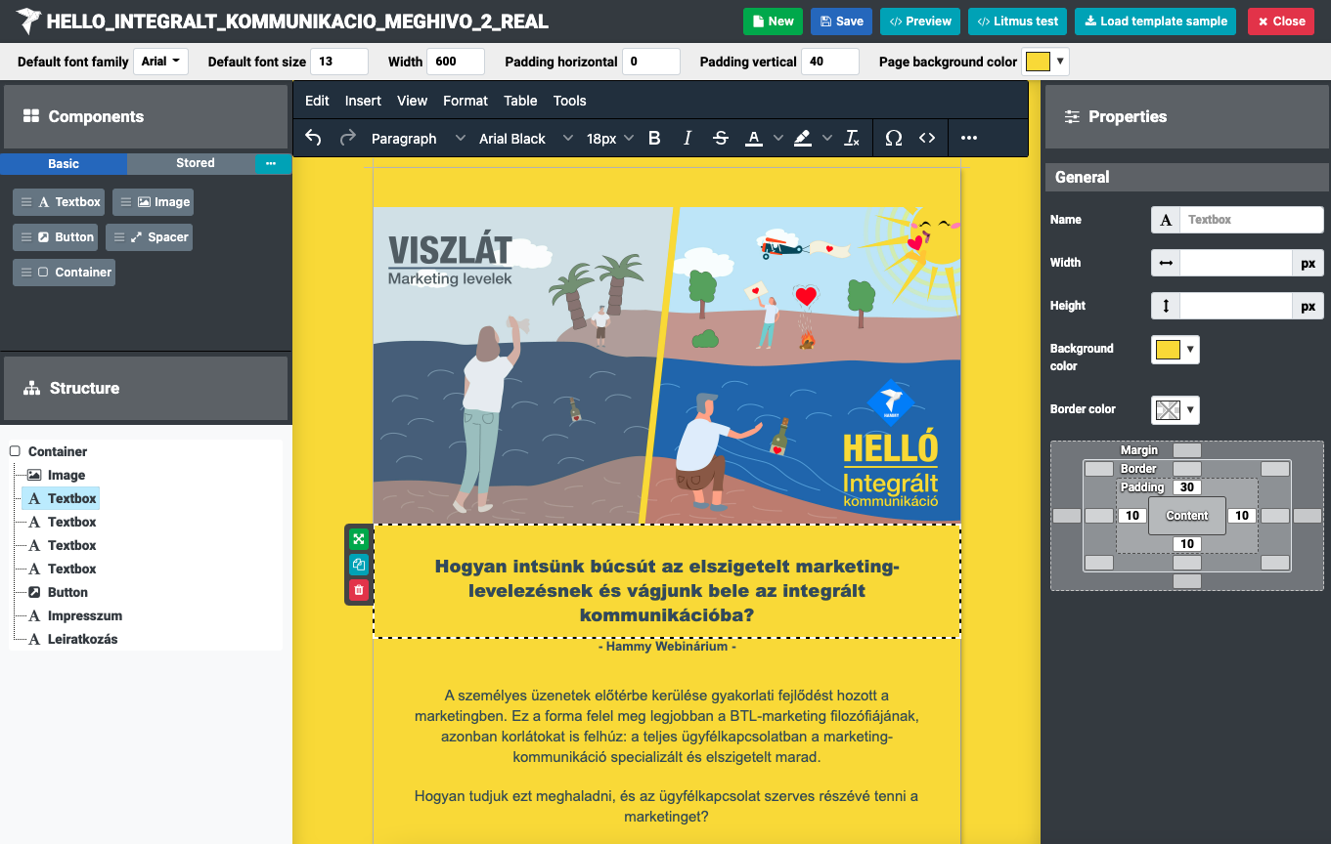The width and height of the screenshot is (1331, 844).
Task: Expand the Default font family dropdown
Action: point(160,62)
